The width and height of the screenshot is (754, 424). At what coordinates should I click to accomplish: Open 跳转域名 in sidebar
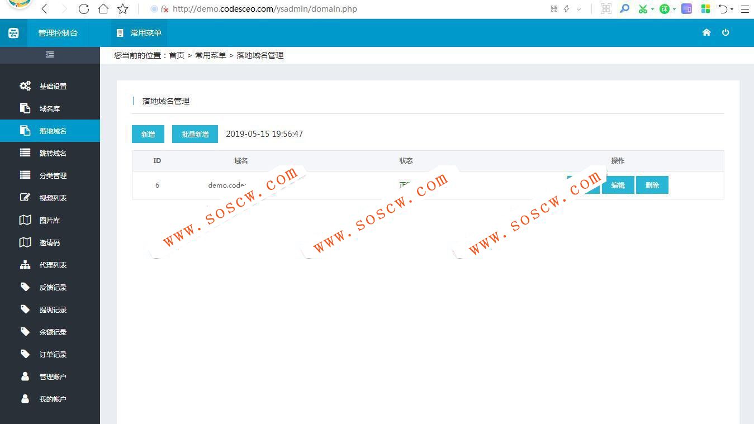pyautogui.click(x=50, y=153)
